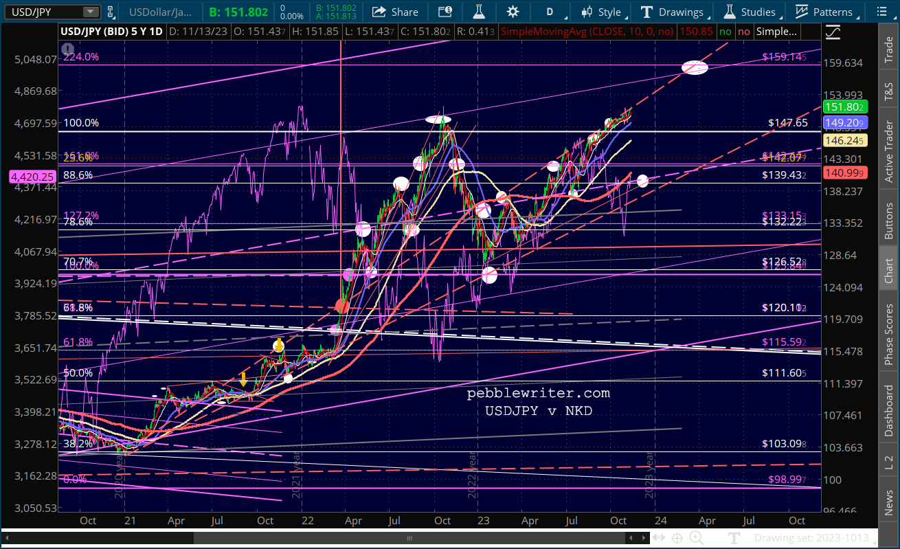Click the 224.0% Fibonacci percentage label
This screenshot has height=549, width=900.
pos(81,57)
